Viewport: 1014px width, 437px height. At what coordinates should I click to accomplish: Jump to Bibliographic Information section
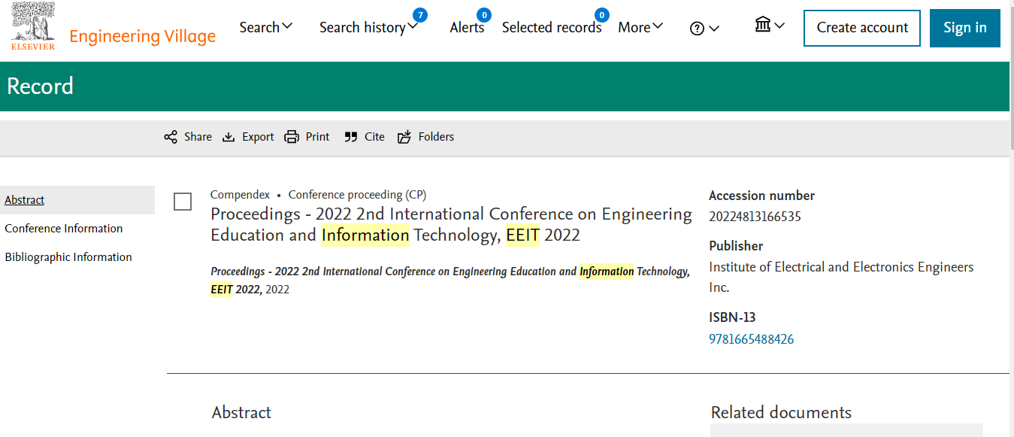click(x=68, y=257)
